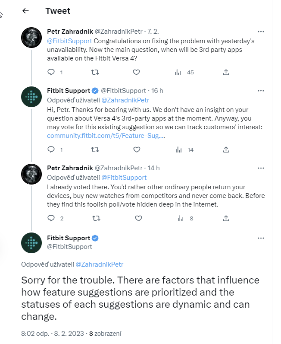Retweet Fitbit Support's 16 h reply
The image size is (281, 344).
tap(95, 150)
